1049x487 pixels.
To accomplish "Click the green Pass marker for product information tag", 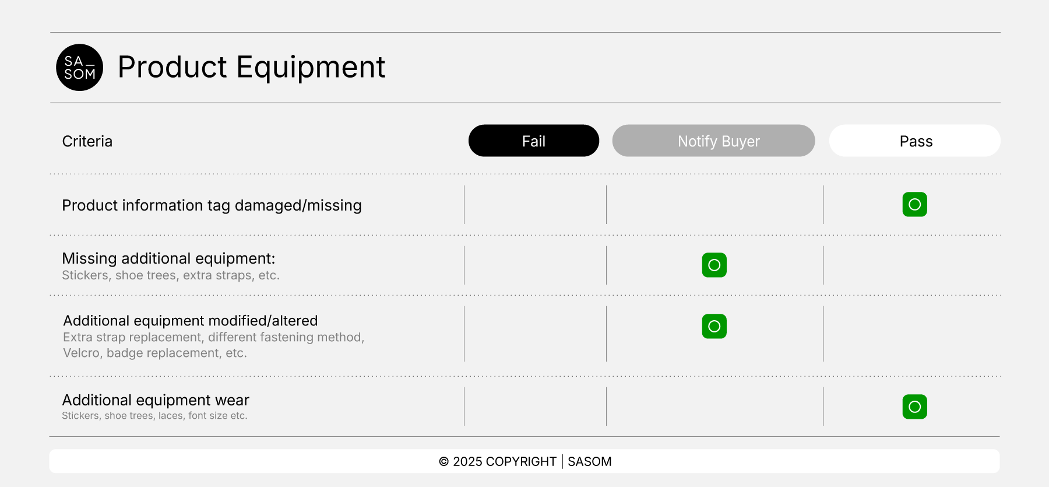I will coord(914,205).
